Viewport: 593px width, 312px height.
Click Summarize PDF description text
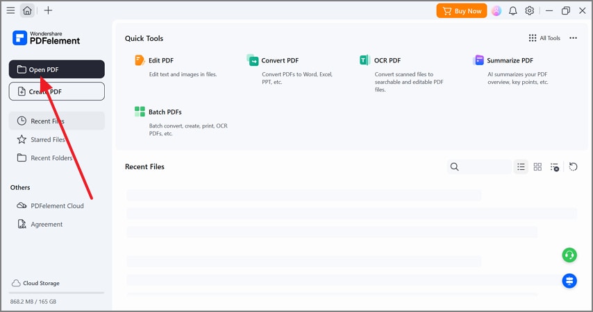coord(518,78)
